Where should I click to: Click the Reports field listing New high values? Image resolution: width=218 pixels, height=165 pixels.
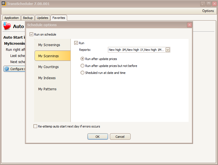[x=136, y=50]
